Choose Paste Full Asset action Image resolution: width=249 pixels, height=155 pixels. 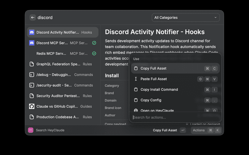175,79
